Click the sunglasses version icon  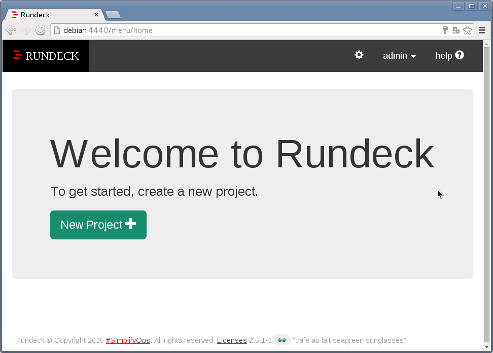(x=282, y=340)
